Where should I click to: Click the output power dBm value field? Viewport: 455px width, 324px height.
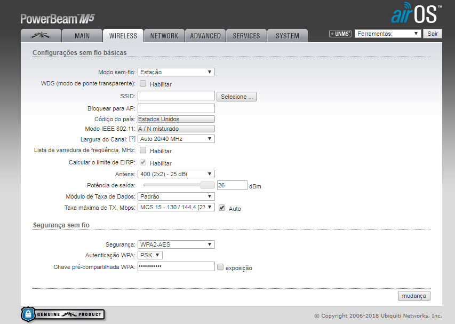[x=232, y=185]
